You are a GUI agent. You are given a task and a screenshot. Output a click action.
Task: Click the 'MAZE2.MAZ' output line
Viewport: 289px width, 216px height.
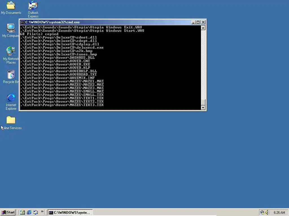[62, 85]
